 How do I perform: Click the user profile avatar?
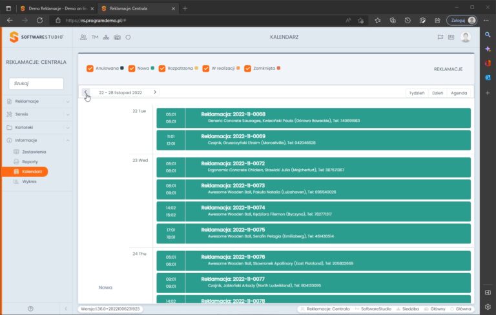(x=465, y=37)
